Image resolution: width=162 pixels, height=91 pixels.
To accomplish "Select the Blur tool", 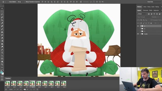I will coord(2,44).
